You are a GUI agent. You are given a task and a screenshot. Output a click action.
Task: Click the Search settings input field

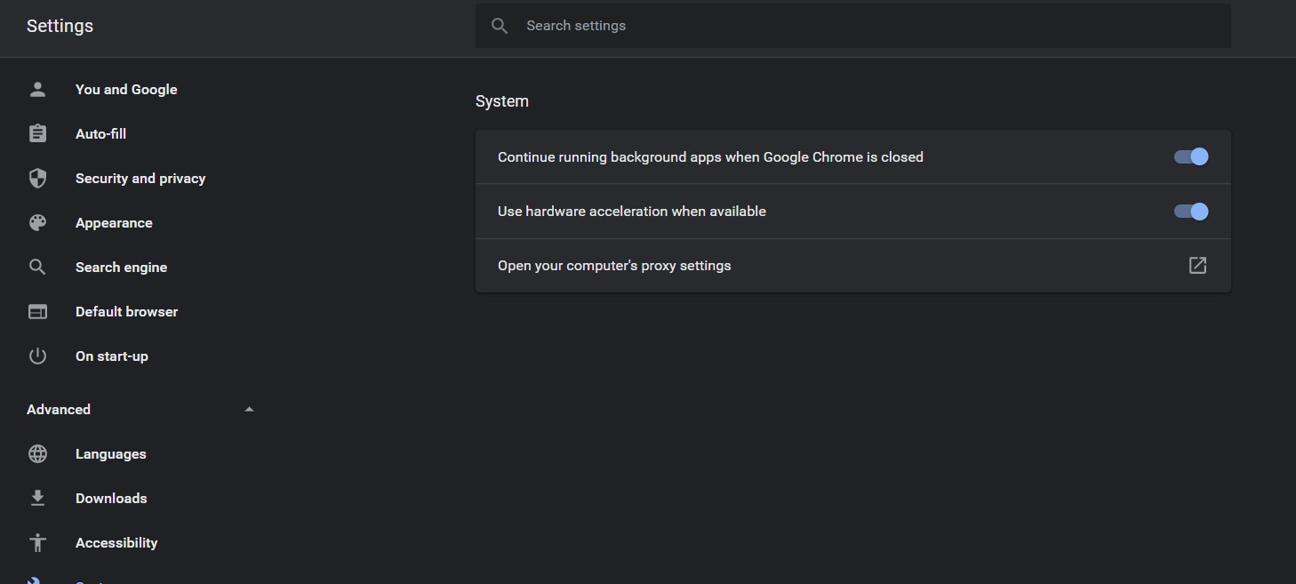tap(853, 26)
